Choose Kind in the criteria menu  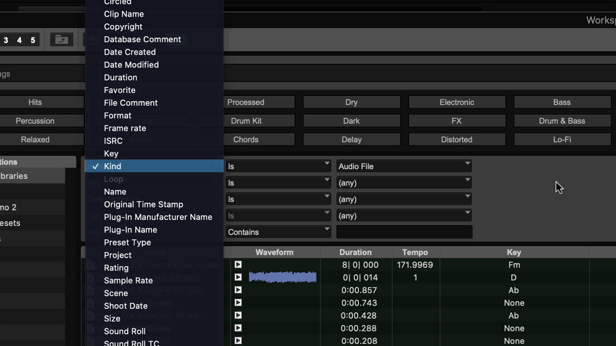coord(154,166)
